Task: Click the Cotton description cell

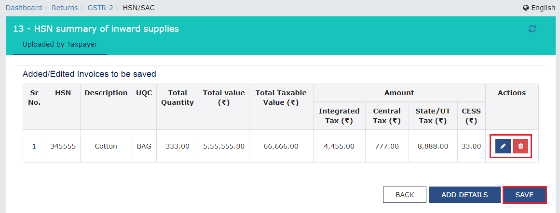Action: coord(106,146)
